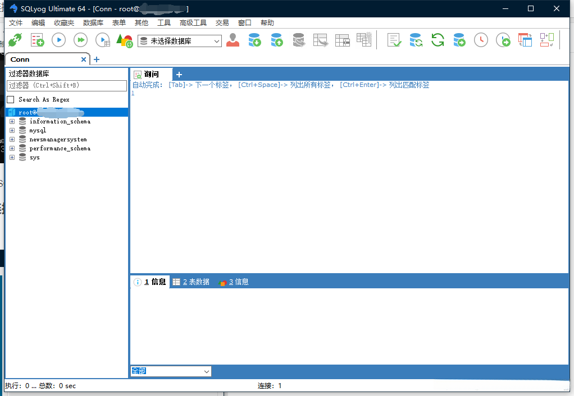Viewport: 574px width, 396px height.
Task: Click the root connection server icon
Action: 12,112
